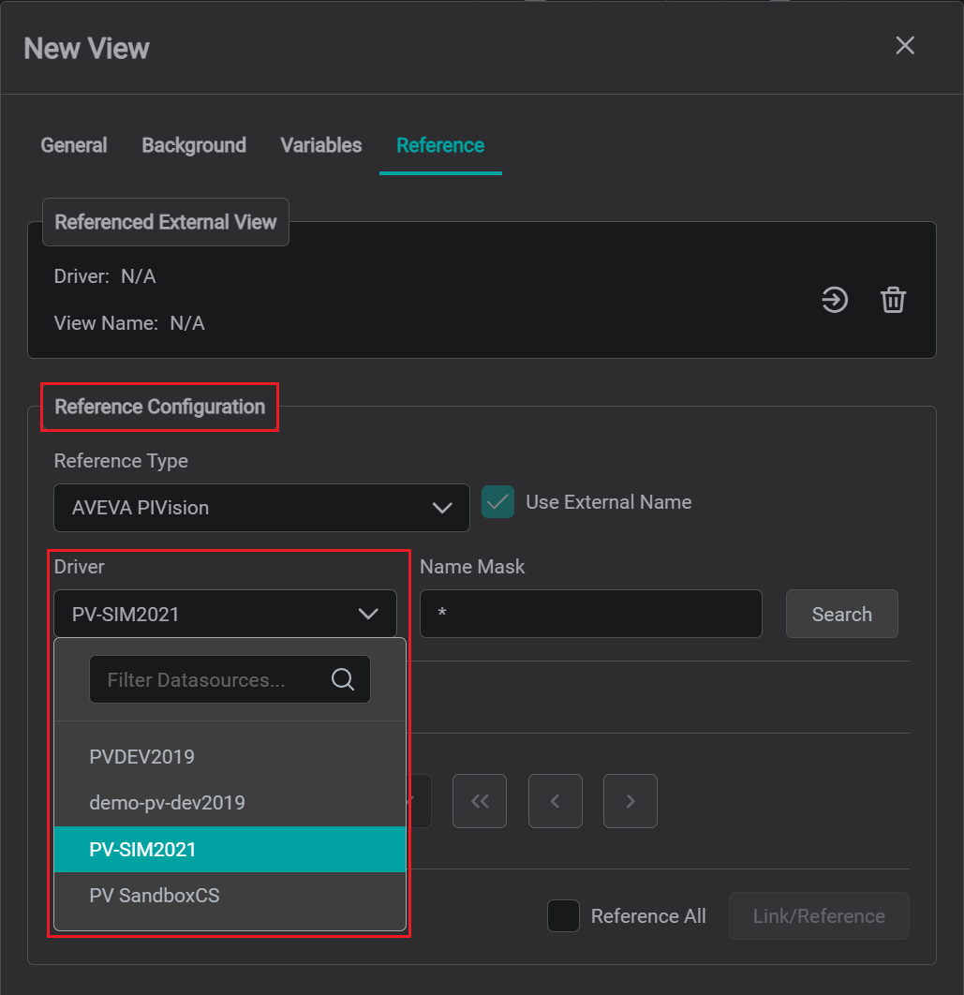Open the Variables tab
The height and width of the screenshot is (995, 964).
(x=321, y=145)
